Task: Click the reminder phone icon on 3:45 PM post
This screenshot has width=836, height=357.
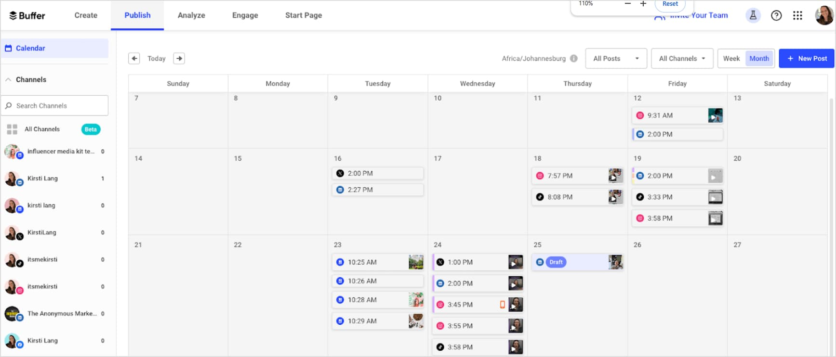Action: click(502, 305)
